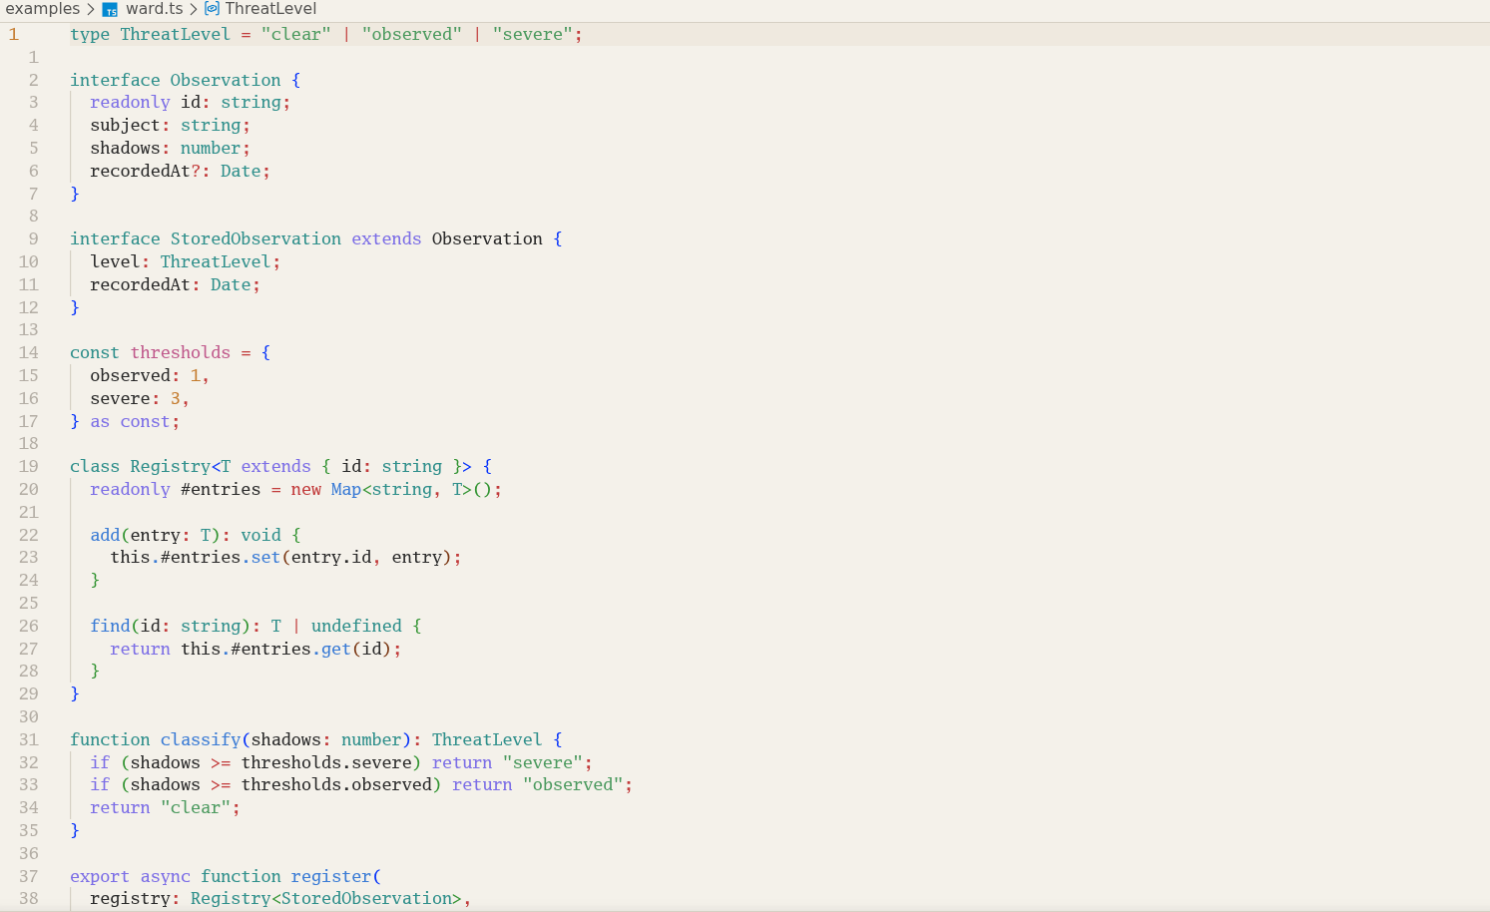
Task: Click the symbol icon beside ThreatLevel breadcrumb
Action: [212, 9]
